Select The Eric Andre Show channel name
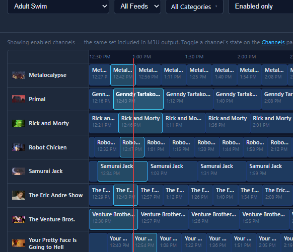Image resolution: width=293 pixels, height=252 pixels. click(x=56, y=195)
